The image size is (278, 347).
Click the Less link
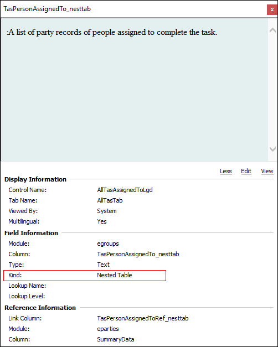tap(226, 171)
